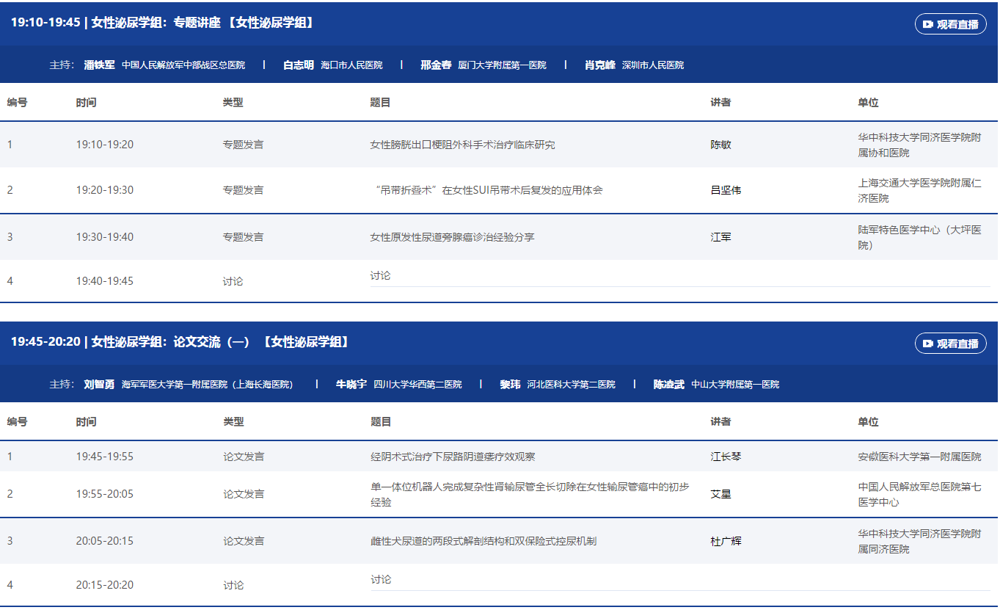Watch live stream for 19:45-20:20 论文交流 session
Image resolution: width=1000 pixels, height=610 pixels.
pos(950,344)
